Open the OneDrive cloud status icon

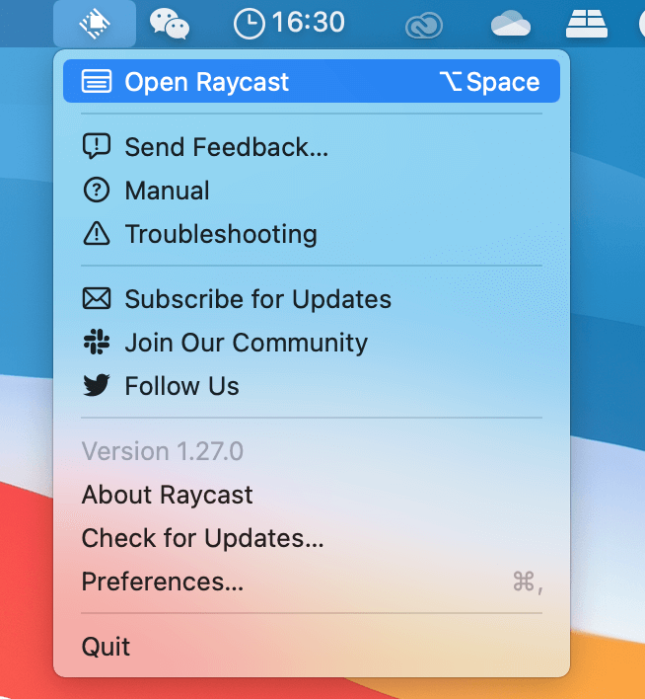tap(511, 23)
